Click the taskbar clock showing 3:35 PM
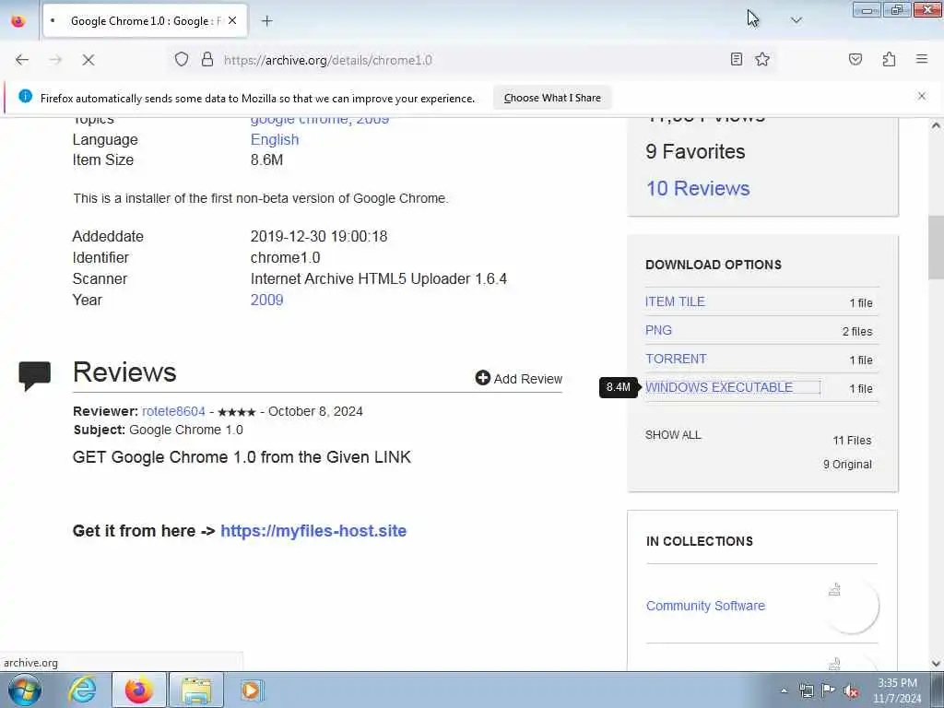The width and height of the screenshot is (944, 708). point(897,690)
